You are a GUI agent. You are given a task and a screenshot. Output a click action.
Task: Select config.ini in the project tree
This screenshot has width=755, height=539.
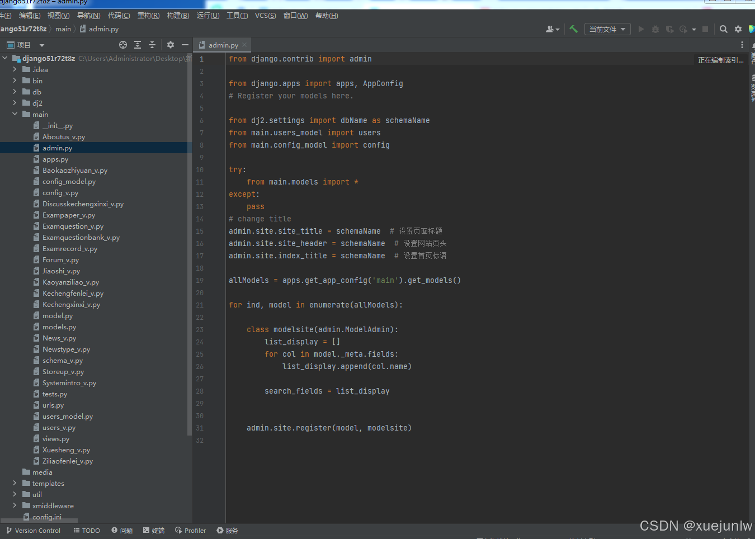point(47,517)
